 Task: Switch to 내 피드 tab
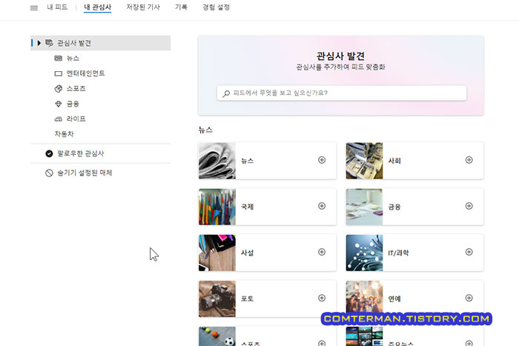pos(57,7)
